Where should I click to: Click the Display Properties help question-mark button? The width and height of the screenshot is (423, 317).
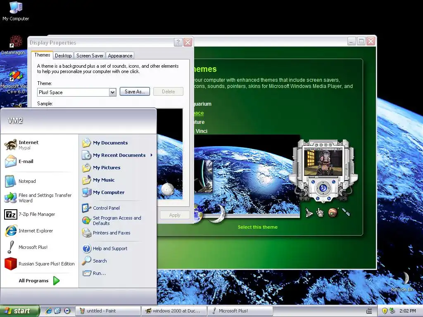(x=178, y=43)
